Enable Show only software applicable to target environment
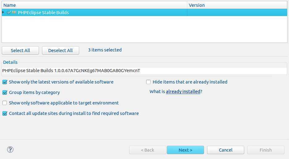Viewport: 289px width, 159px height. (5, 103)
